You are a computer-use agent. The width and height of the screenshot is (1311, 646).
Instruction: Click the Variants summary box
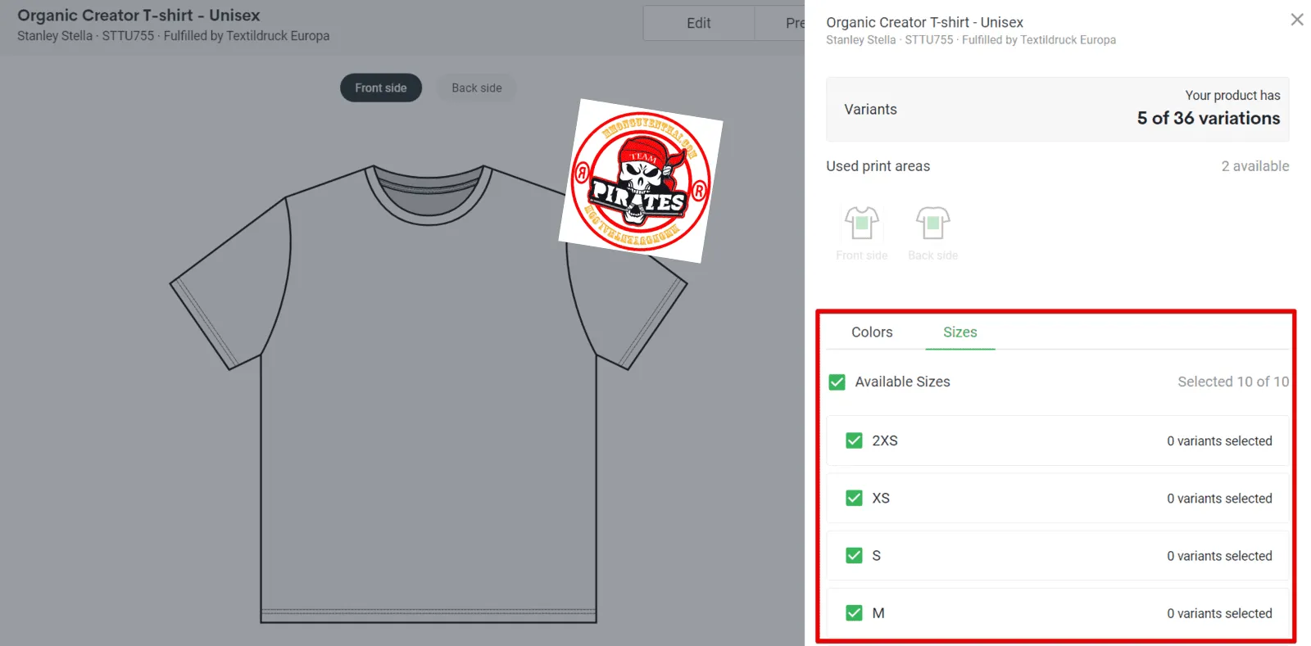[x=1057, y=109]
